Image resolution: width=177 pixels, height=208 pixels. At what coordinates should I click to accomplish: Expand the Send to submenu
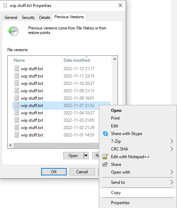(x=138, y=182)
